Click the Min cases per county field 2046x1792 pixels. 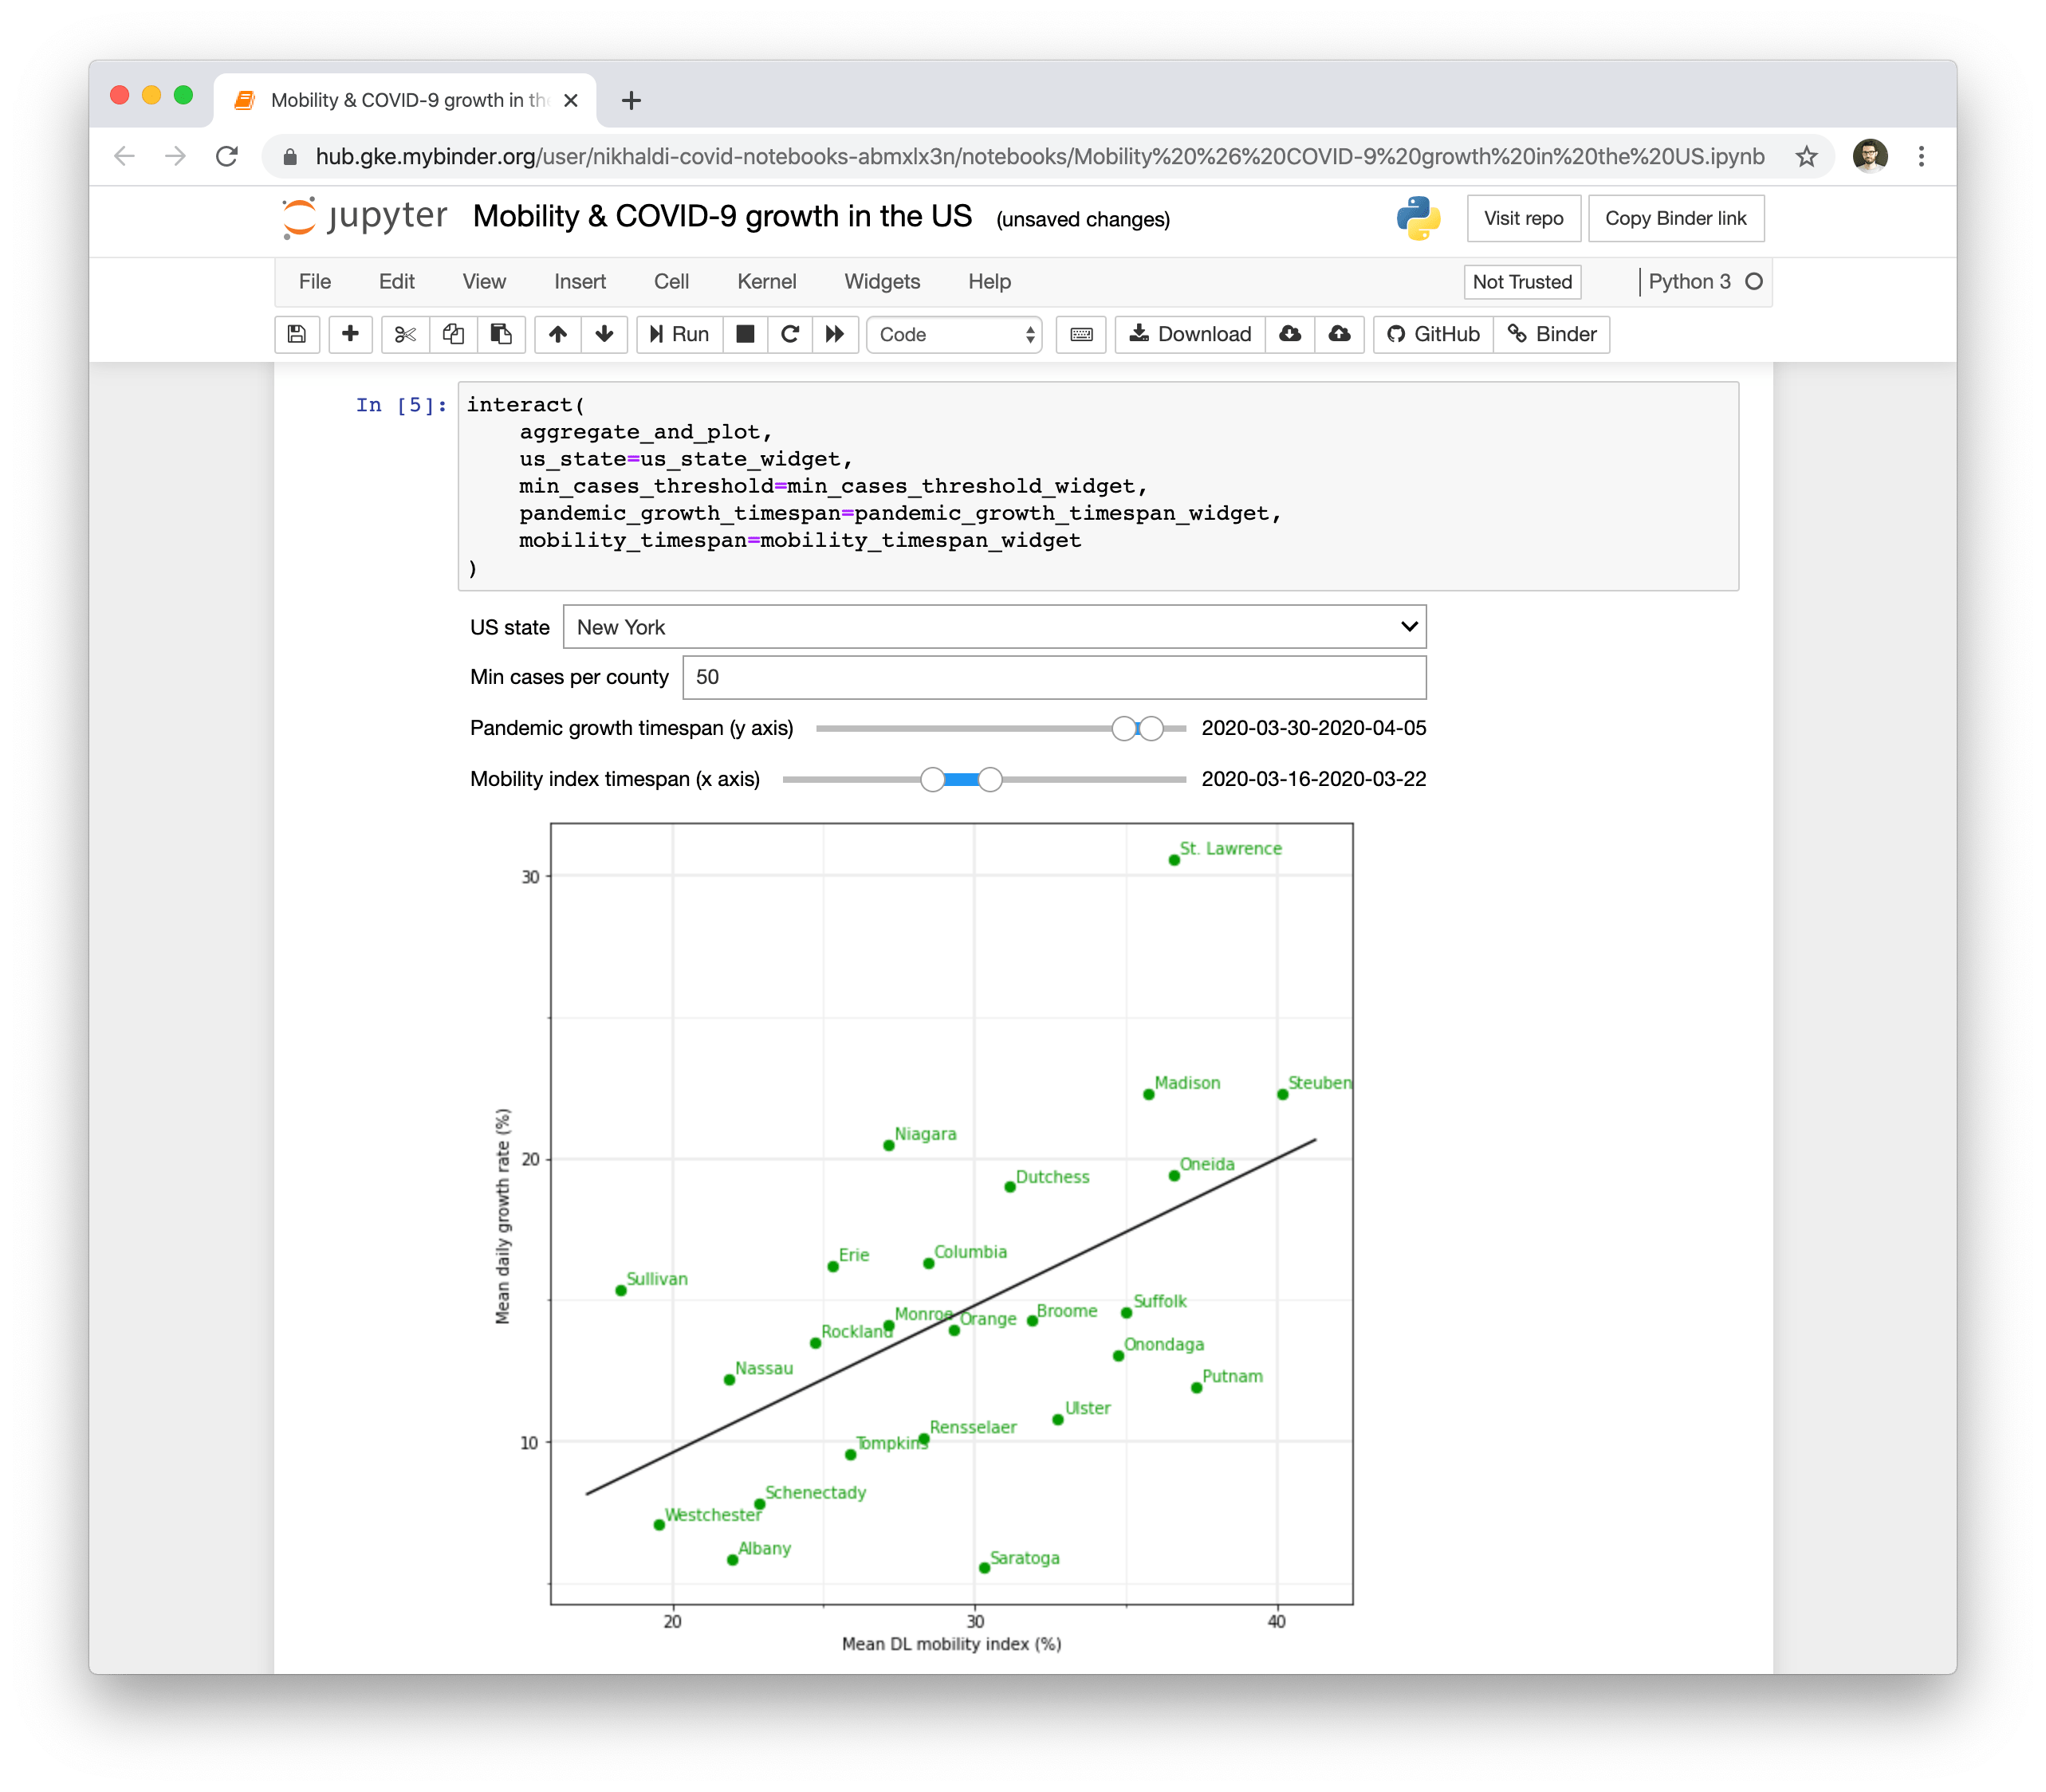tap(1053, 677)
